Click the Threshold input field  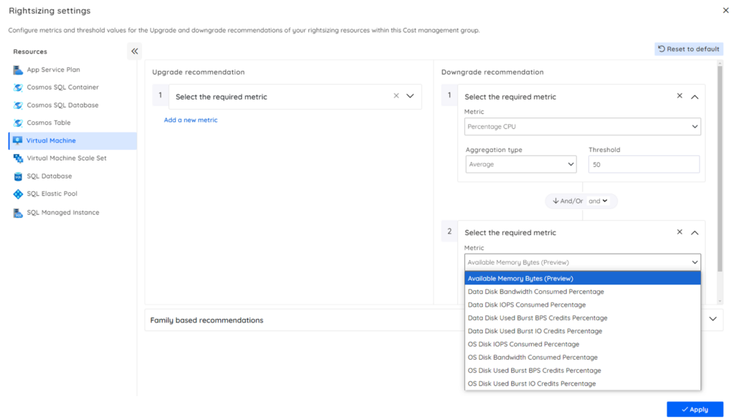(643, 164)
